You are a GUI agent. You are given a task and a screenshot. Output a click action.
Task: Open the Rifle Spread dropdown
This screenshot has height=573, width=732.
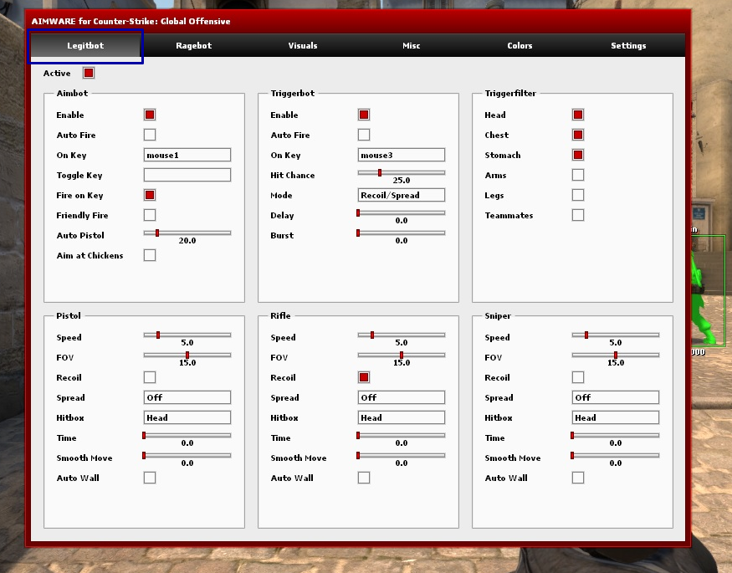click(402, 397)
